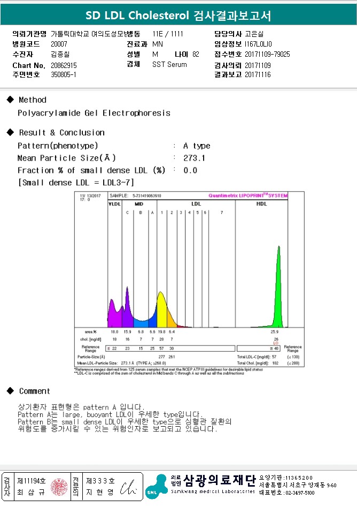
Task: Click the particle size value '261'
Action: [172, 357]
